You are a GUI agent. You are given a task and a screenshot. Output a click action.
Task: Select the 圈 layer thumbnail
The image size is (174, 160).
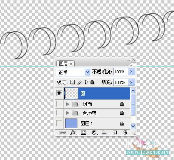pyautogui.click(x=71, y=94)
